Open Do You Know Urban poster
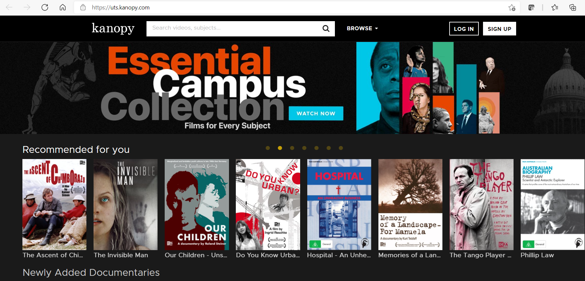 coord(268,205)
